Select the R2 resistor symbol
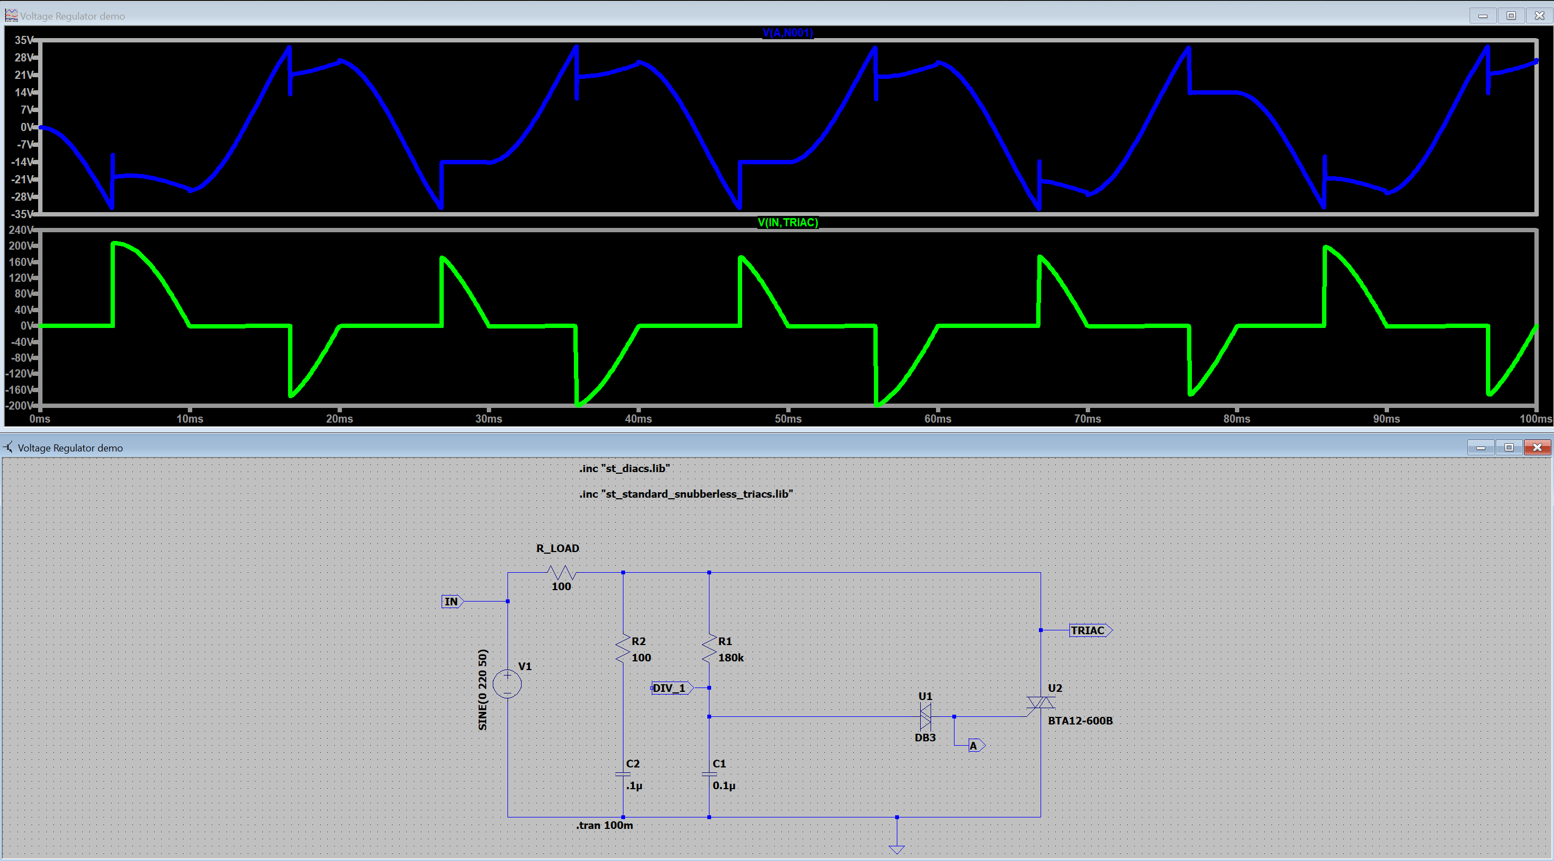Viewport: 1554px width, 861px height. coord(622,648)
